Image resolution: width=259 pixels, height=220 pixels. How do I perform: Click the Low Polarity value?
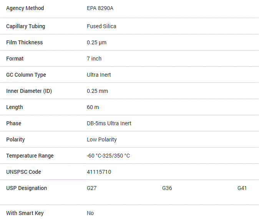click(102, 139)
